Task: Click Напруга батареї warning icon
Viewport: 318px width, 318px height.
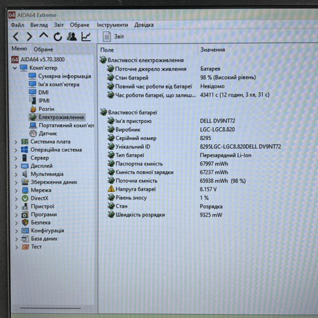Action: click(x=111, y=189)
